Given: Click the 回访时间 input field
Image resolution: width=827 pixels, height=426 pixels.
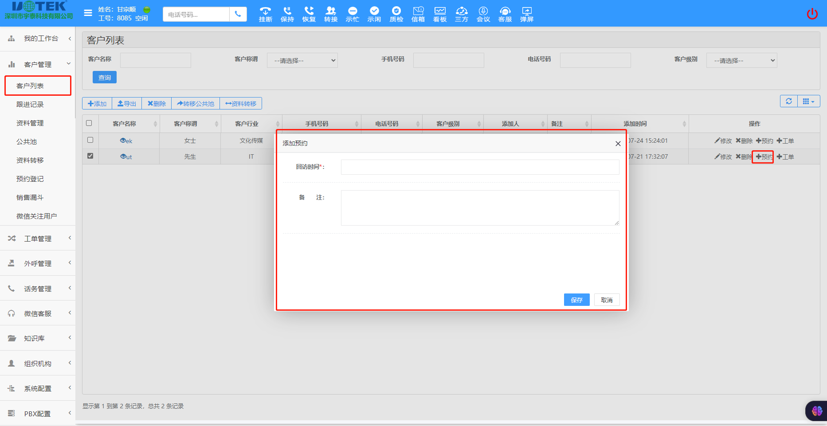Looking at the screenshot, I should (480, 167).
